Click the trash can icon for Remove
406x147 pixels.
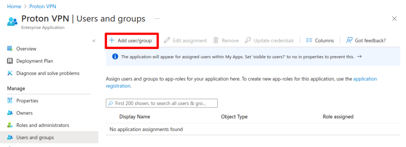click(x=216, y=40)
